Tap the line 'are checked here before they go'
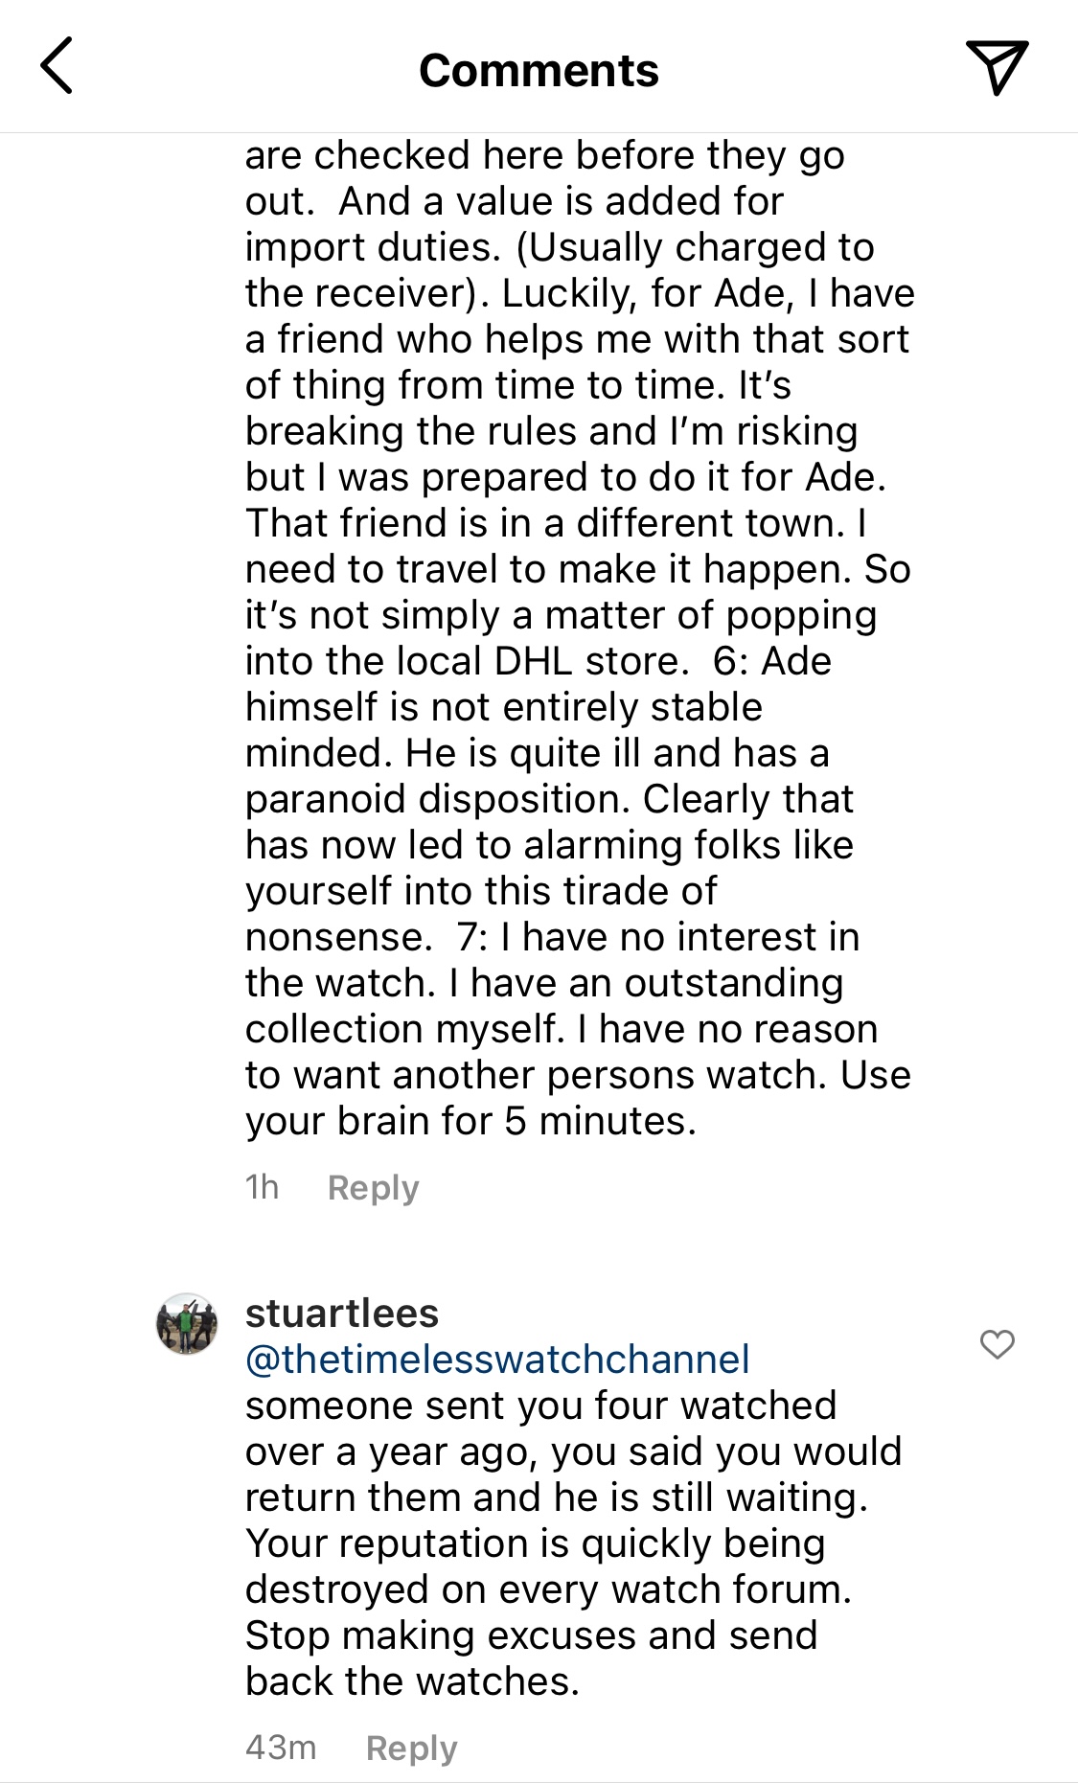1078x1783 pixels. coord(544,155)
